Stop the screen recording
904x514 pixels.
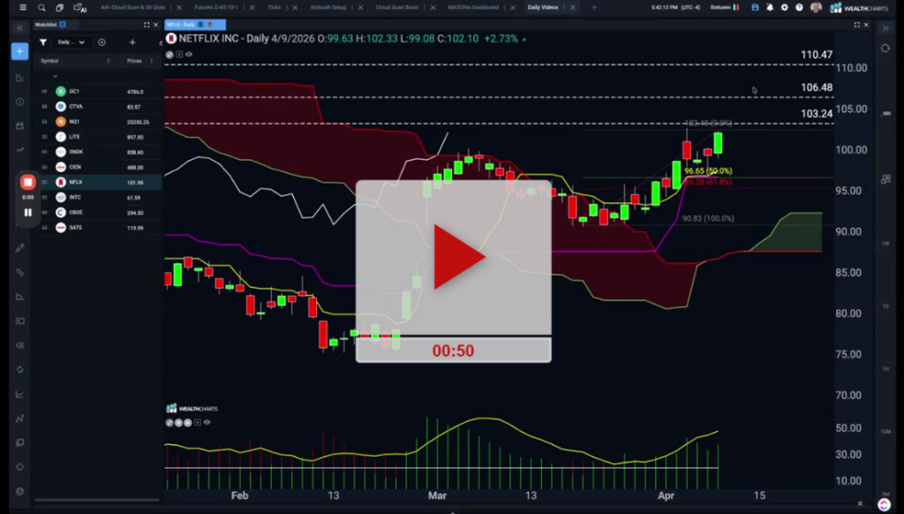(x=27, y=182)
